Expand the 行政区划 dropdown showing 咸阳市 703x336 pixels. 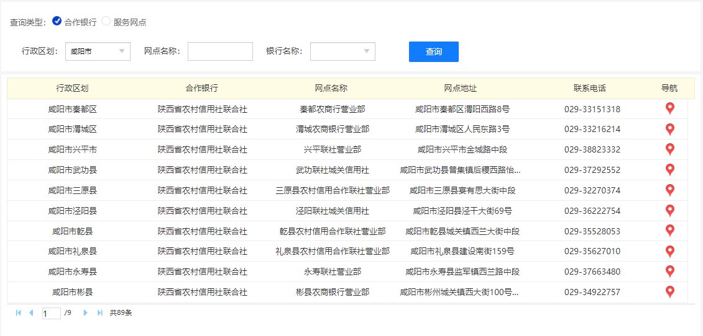click(x=98, y=51)
